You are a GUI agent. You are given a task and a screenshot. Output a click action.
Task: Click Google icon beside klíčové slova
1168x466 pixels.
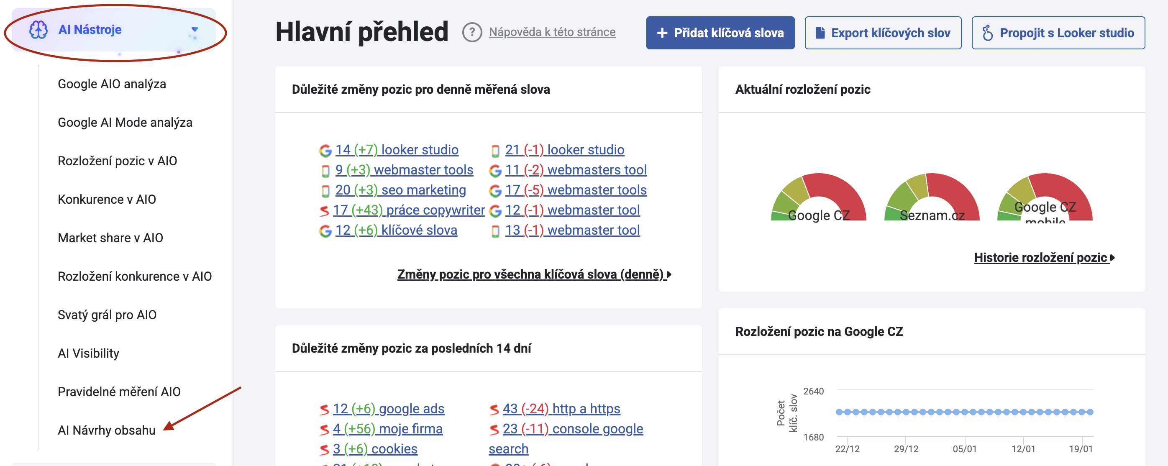[325, 231]
